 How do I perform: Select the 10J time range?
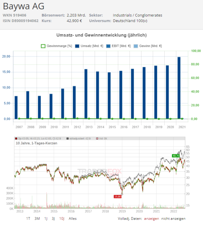(62, 219)
